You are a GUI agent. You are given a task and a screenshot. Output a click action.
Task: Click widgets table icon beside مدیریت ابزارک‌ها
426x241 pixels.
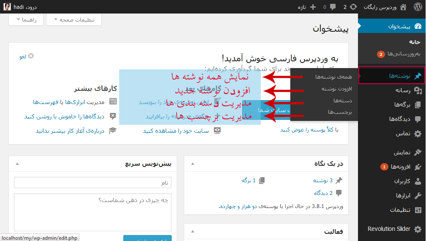[x=113, y=101]
